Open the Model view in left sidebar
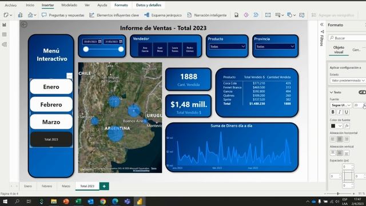The image size is (366, 206). (x=4, y=45)
